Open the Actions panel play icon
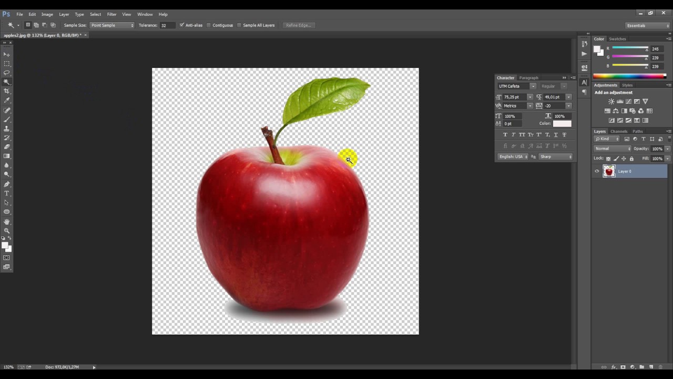This screenshot has width=673, height=379. click(584, 54)
